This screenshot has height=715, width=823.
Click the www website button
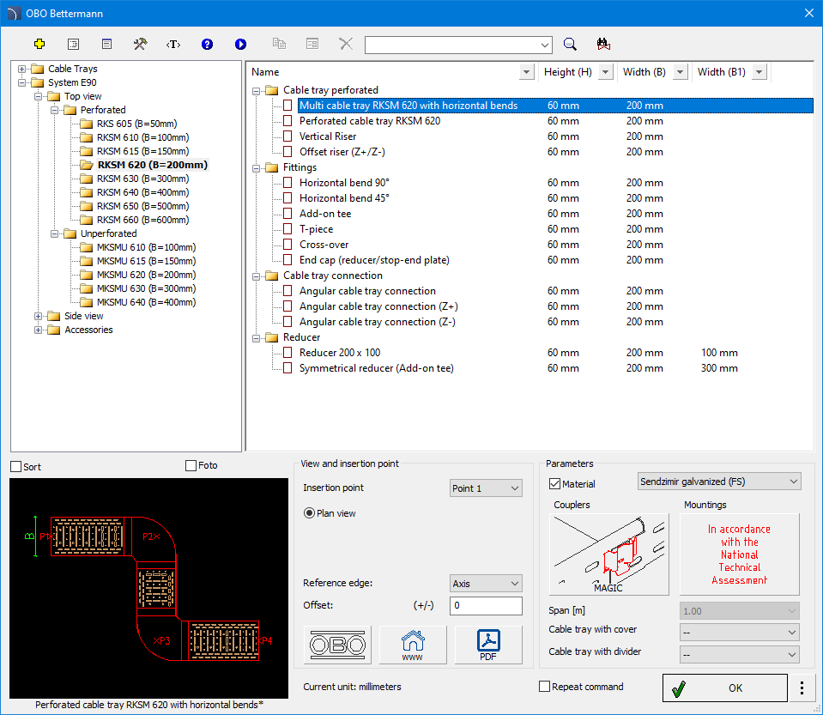[413, 645]
